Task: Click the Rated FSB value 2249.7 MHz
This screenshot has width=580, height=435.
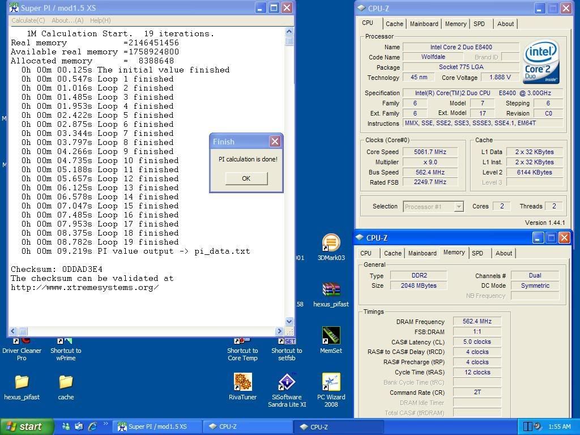Action: (430, 182)
